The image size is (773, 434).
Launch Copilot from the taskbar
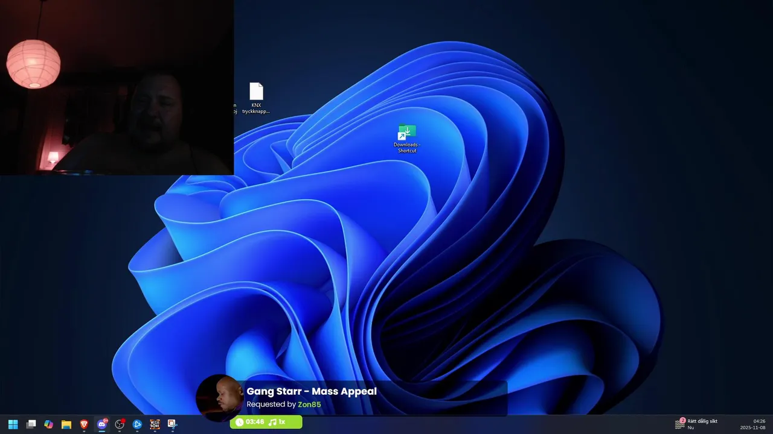point(48,424)
